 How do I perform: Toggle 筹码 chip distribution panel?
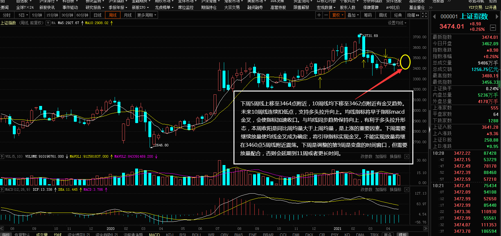coord(368,15)
